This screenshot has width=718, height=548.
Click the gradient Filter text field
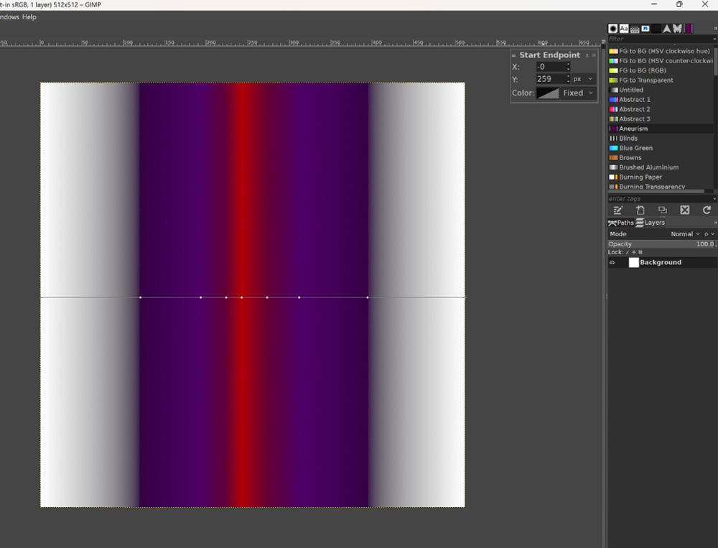[660, 39]
